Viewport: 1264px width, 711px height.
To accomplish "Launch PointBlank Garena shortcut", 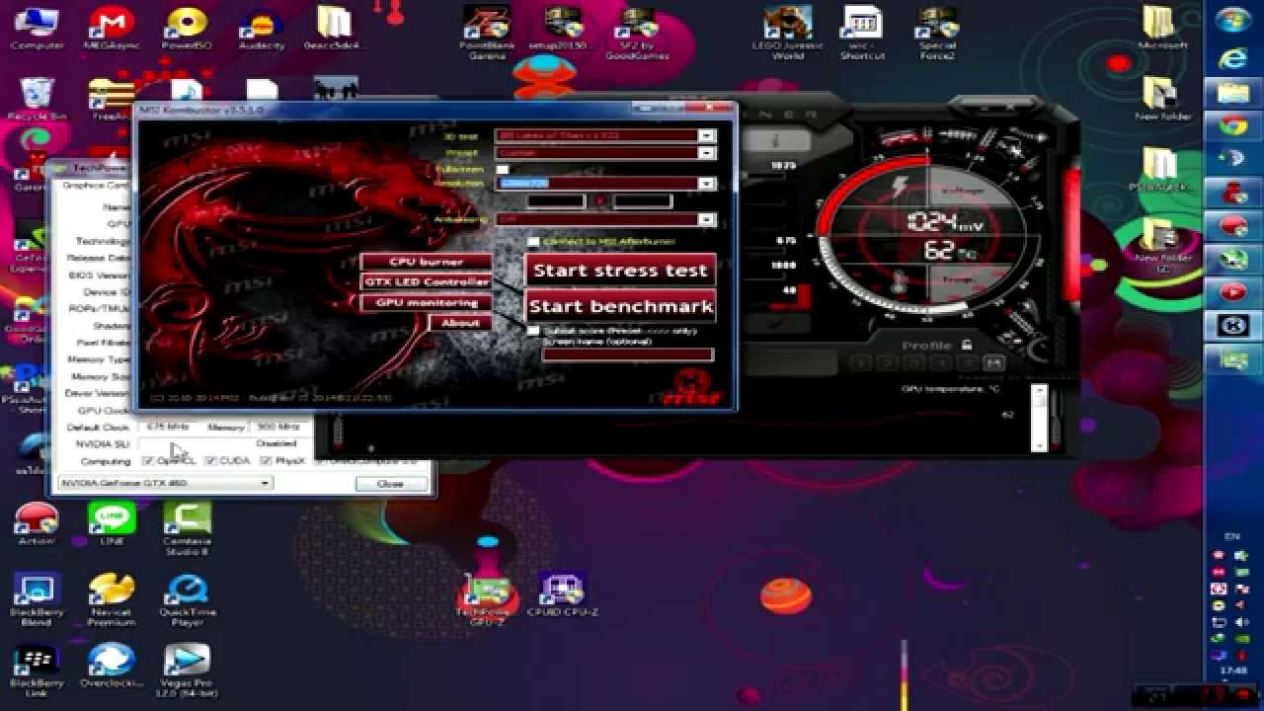I will (x=487, y=33).
